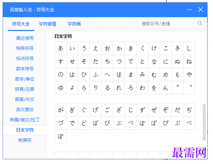
Task: Select the や character cell
Action: [x=189, y=75]
